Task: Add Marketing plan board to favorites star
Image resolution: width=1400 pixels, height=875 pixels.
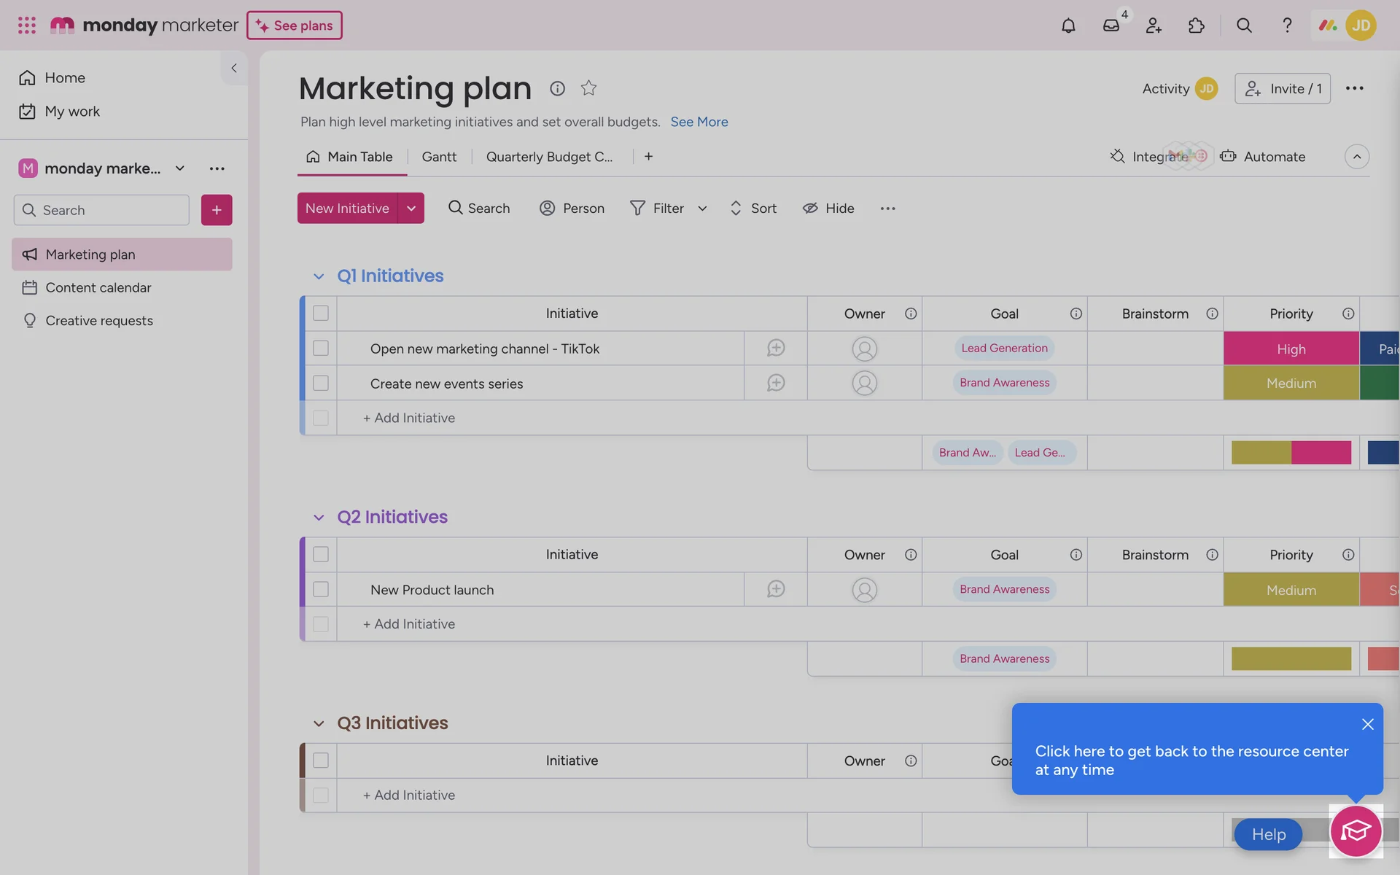Action: tap(588, 88)
